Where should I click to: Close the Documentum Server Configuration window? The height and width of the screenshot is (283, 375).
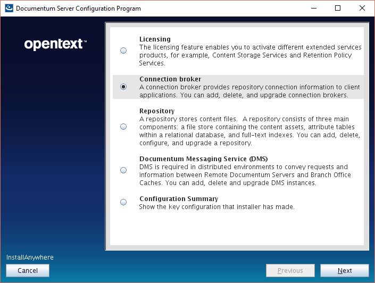(362, 9)
